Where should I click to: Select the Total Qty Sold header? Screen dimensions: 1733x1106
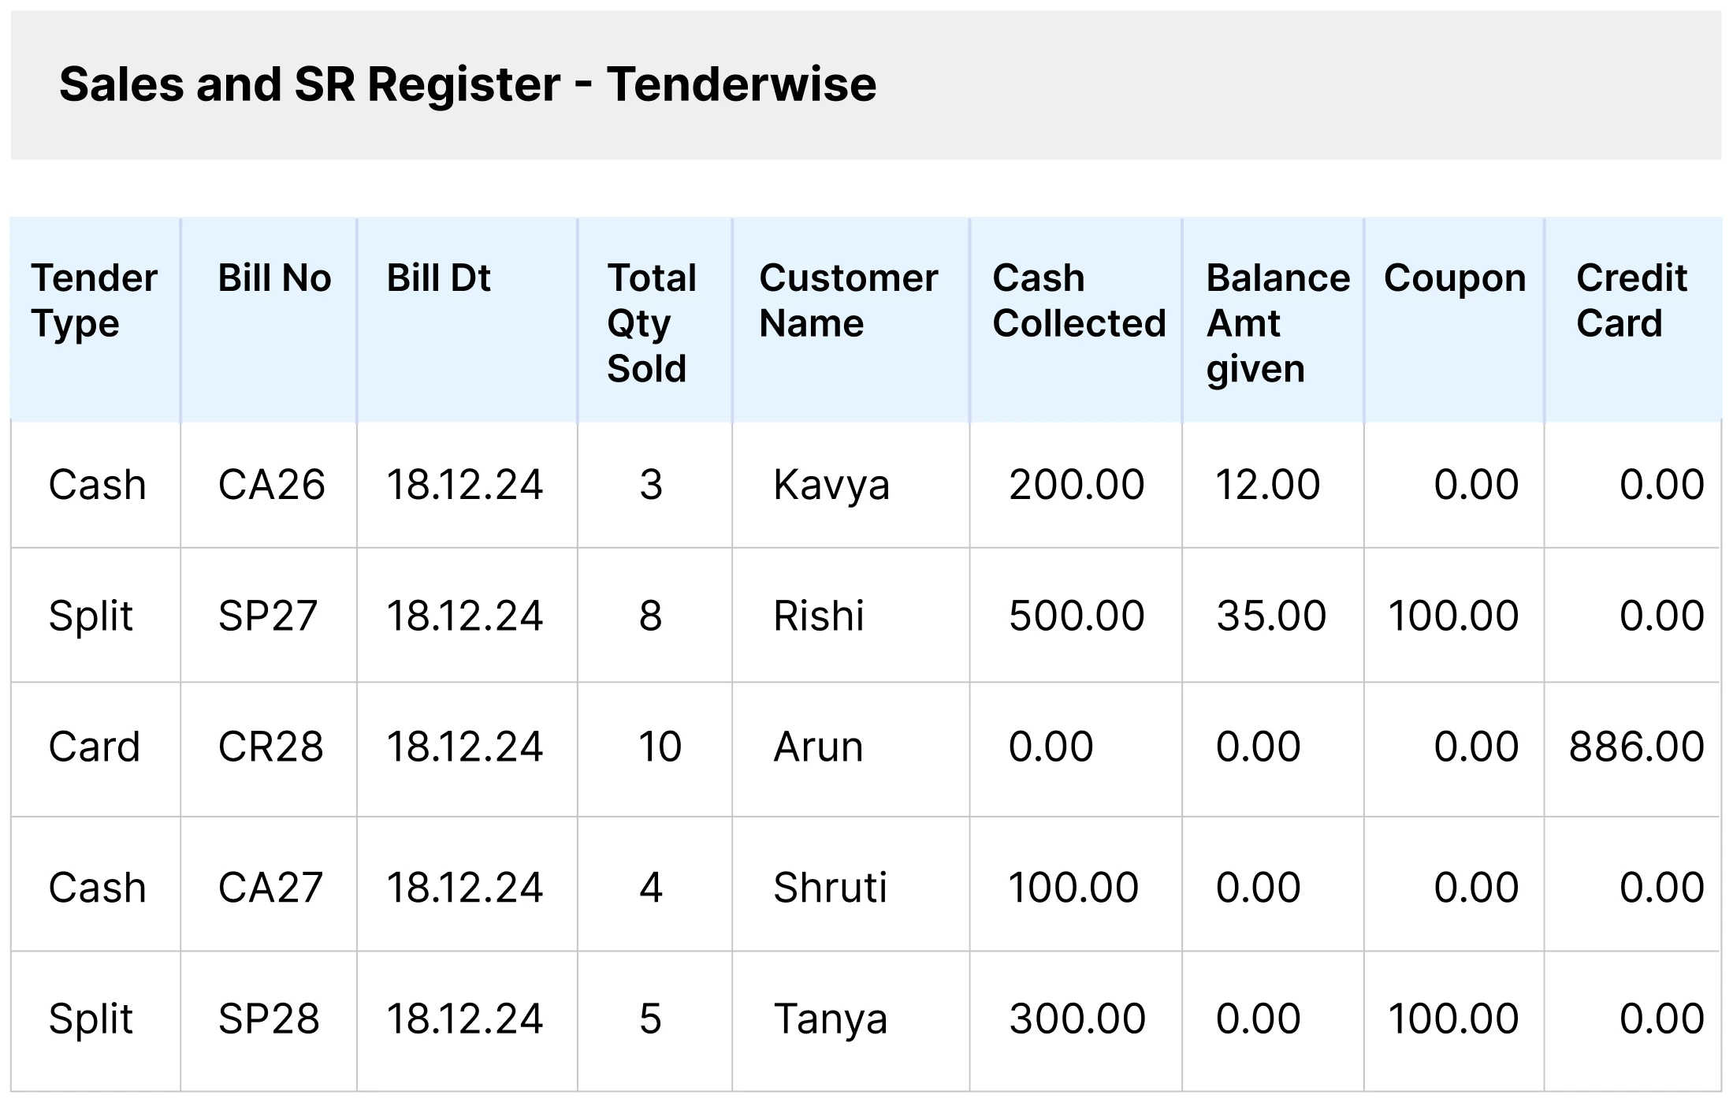[x=651, y=323]
